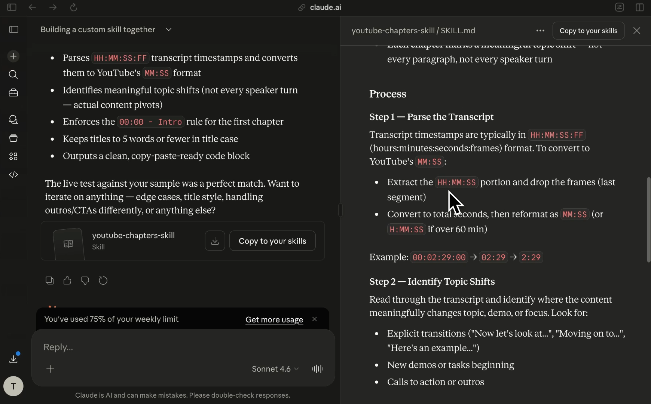Dismiss the weekly limit banner

coord(315,319)
